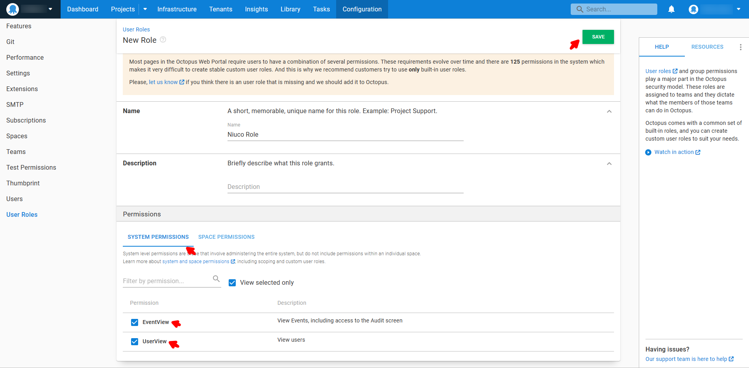The image size is (749, 368).
Task: Click the help icon next to New Role
Action: pyautogui.click(x=163, y=40)
